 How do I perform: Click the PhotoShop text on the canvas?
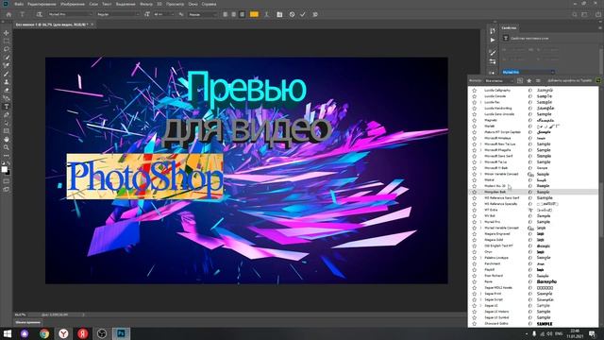(x=145, y=177)
